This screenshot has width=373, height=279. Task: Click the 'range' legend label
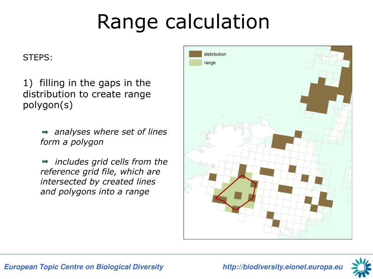[210, 63]
